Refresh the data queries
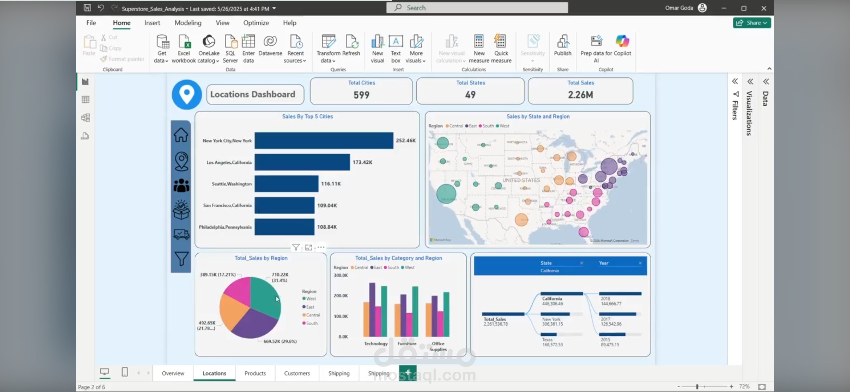The height and width of the screenshot is (392, 850). (x=351, y=45)
